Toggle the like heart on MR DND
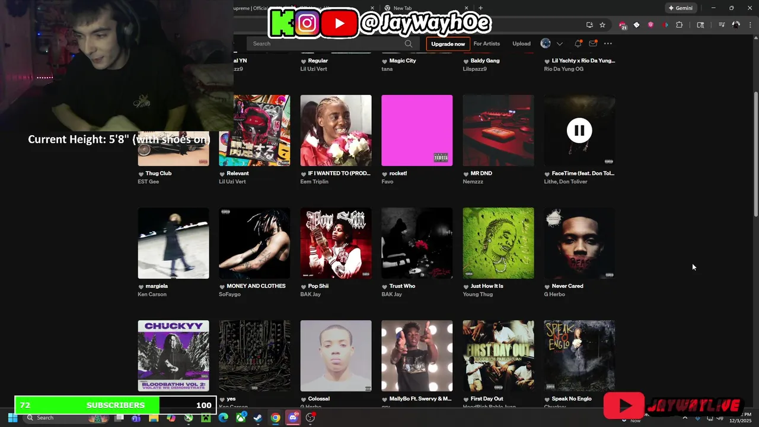Viewport: 759px width, 427px height. pyautogui.click(x=466, y=174)
